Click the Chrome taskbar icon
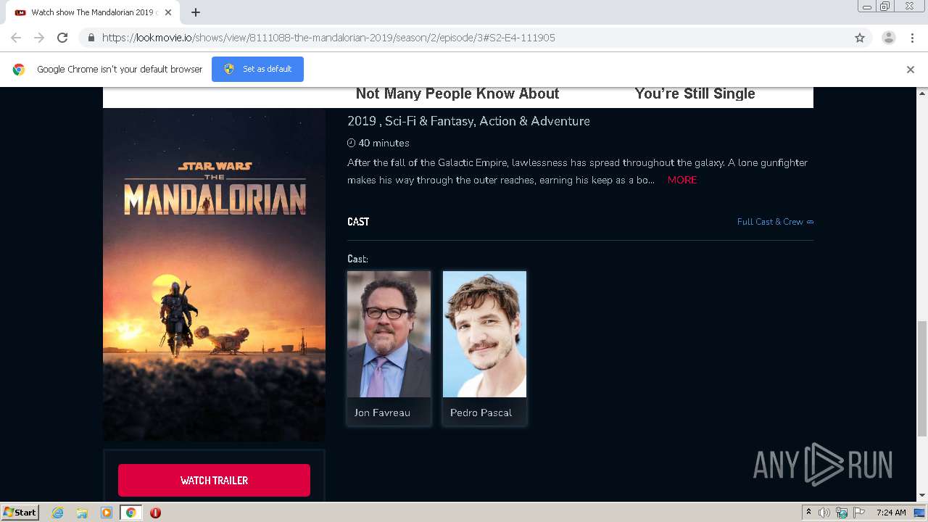 [130, 513]
